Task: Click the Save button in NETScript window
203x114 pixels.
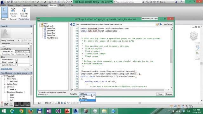Action: click(160, 94)
